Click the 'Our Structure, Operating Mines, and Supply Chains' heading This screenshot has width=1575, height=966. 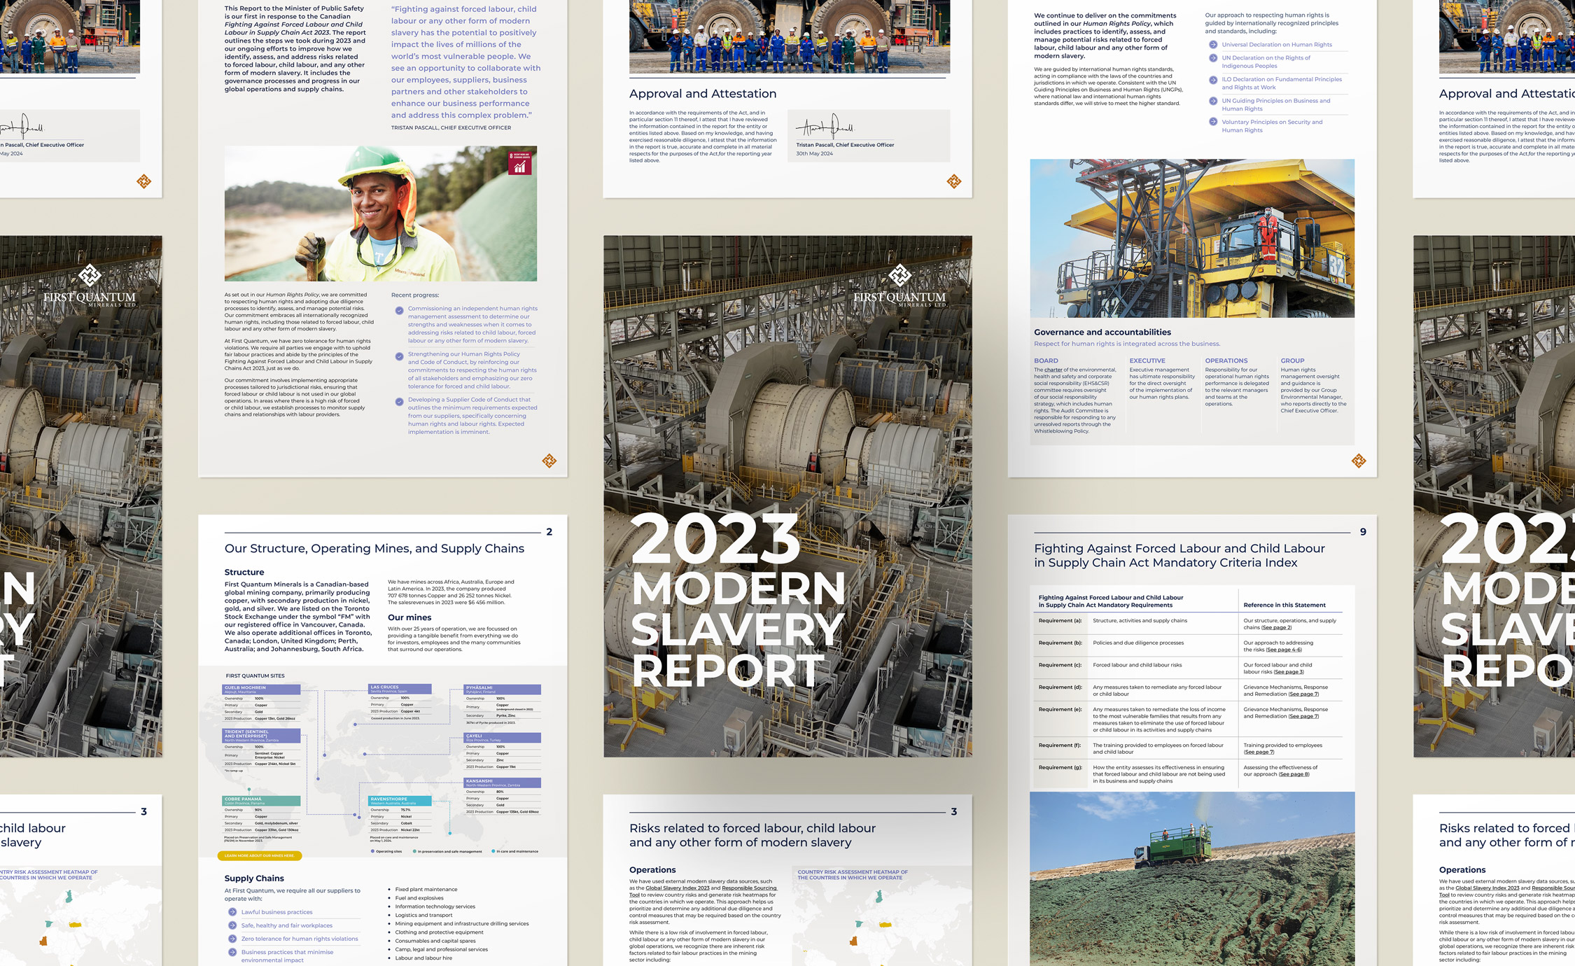pos(374,549)
